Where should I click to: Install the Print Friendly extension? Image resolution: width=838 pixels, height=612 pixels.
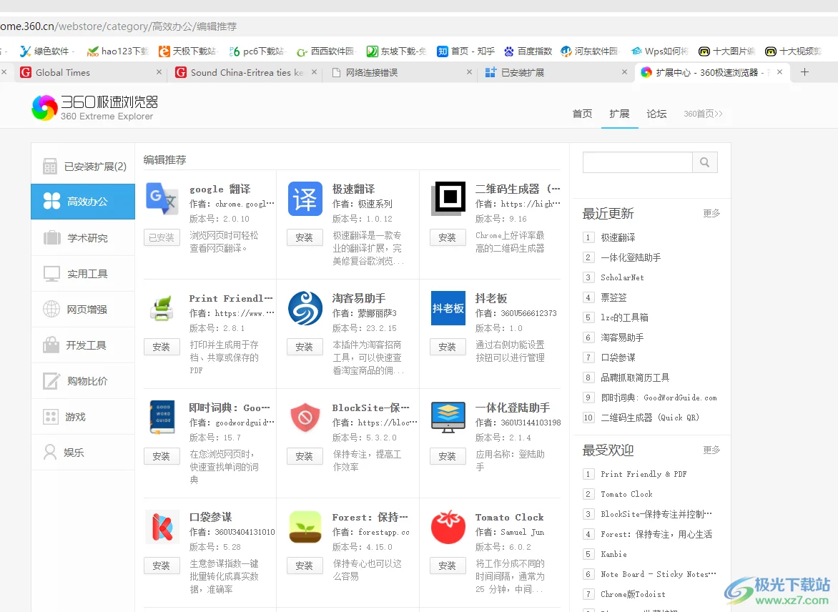[x=162, y=347]
